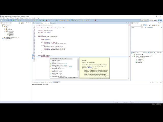
Task: Close the Task List view tab
Action: pos(138,23)
